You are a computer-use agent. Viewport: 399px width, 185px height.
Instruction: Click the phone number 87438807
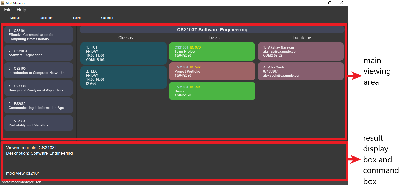point(270,71)
